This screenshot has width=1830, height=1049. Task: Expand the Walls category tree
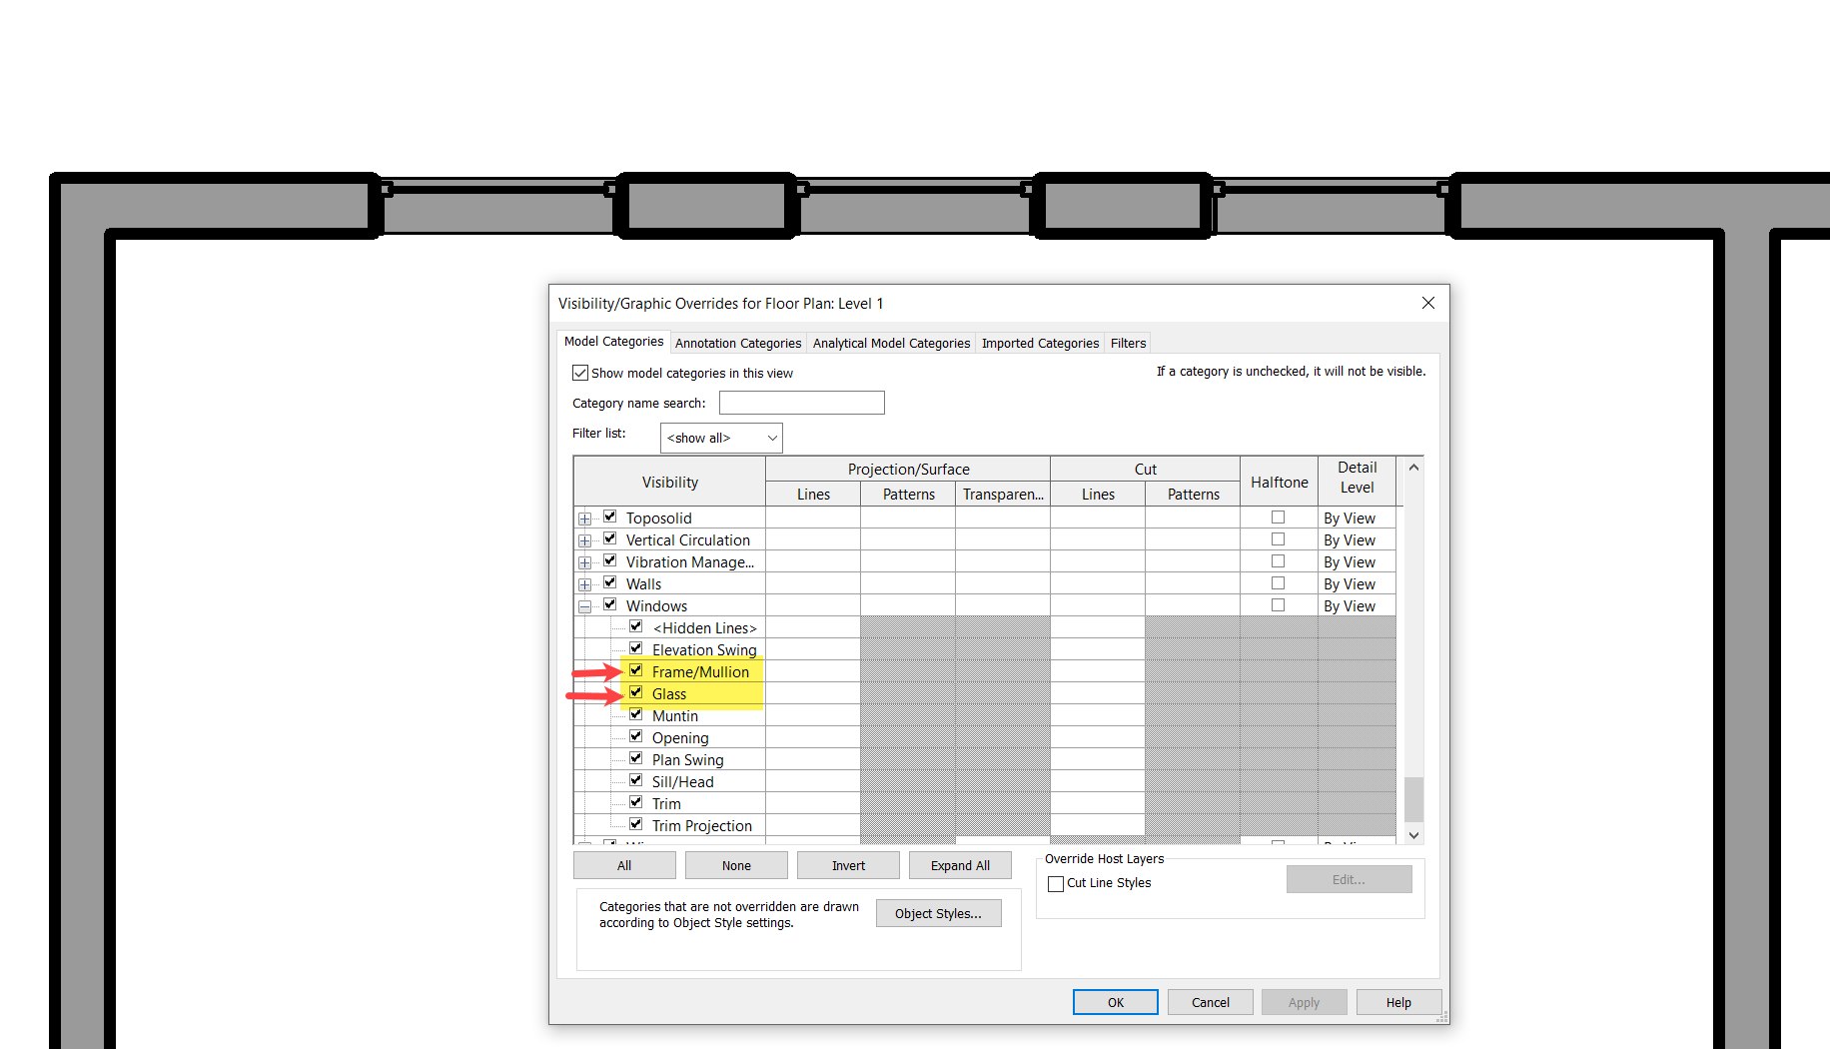click(585, 582)
